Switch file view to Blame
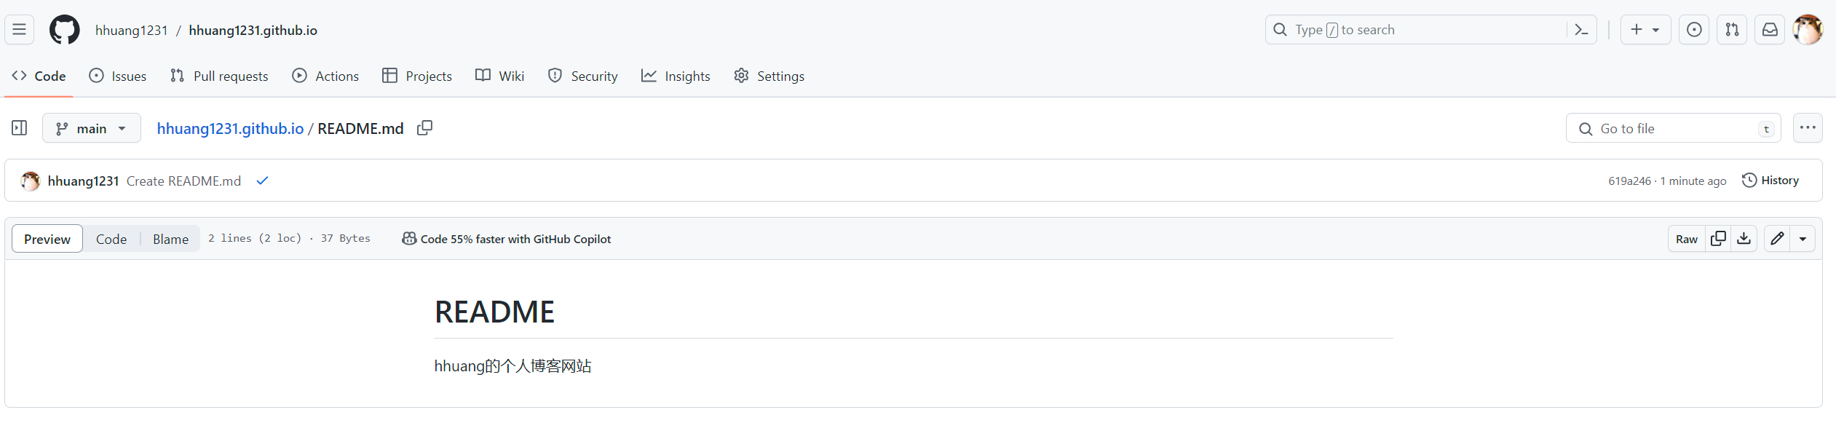The image size is (1836, 423). point(170,239)
